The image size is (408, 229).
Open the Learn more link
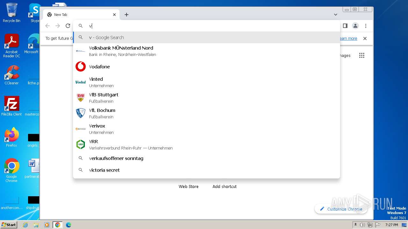click(x=348, y=38)
